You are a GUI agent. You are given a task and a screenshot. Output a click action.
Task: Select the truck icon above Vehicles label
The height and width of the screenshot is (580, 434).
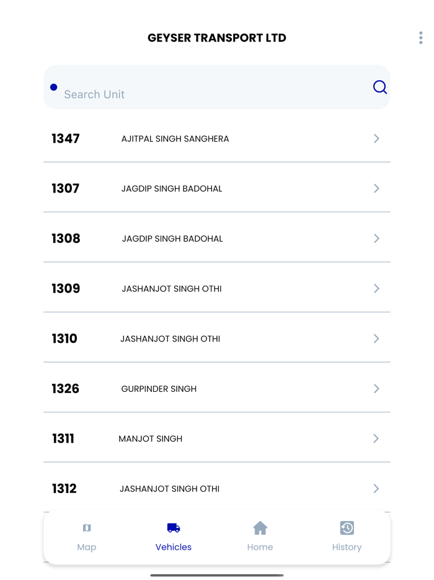173,527
